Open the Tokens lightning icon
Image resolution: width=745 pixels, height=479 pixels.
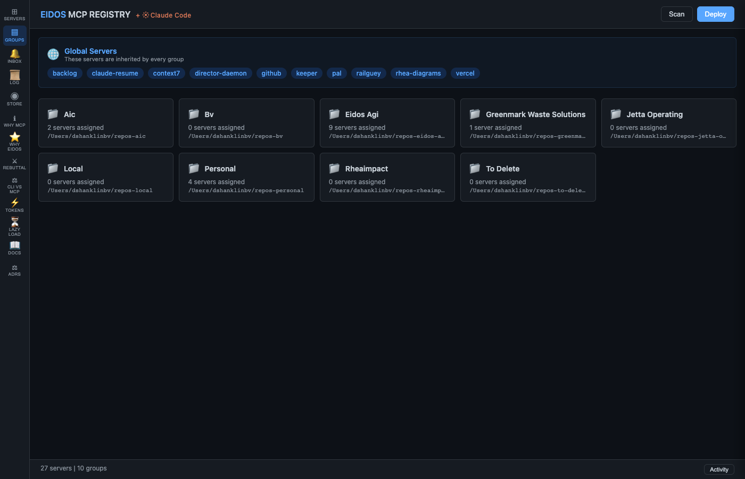[14, 203]
